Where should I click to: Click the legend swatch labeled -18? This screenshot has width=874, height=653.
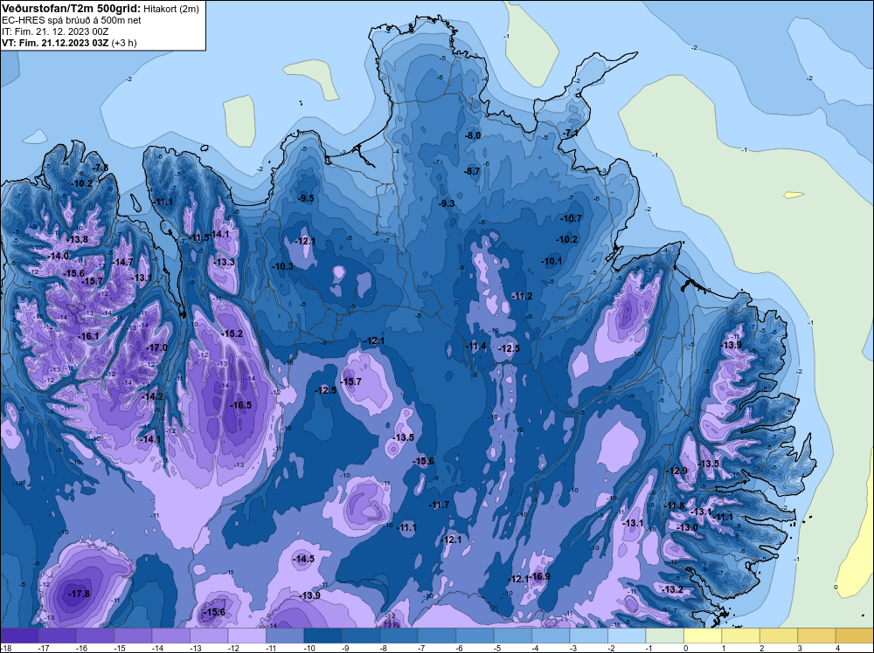tap(19, 636)
